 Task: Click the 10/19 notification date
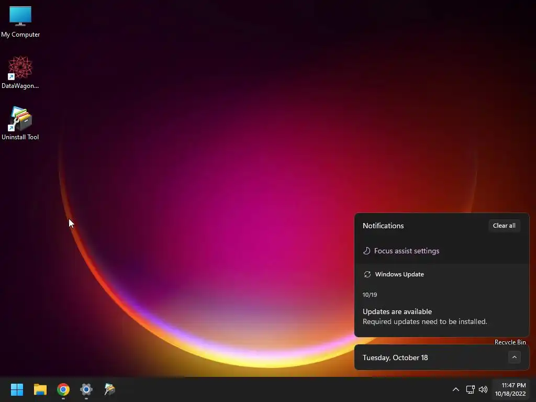[370, 295]
